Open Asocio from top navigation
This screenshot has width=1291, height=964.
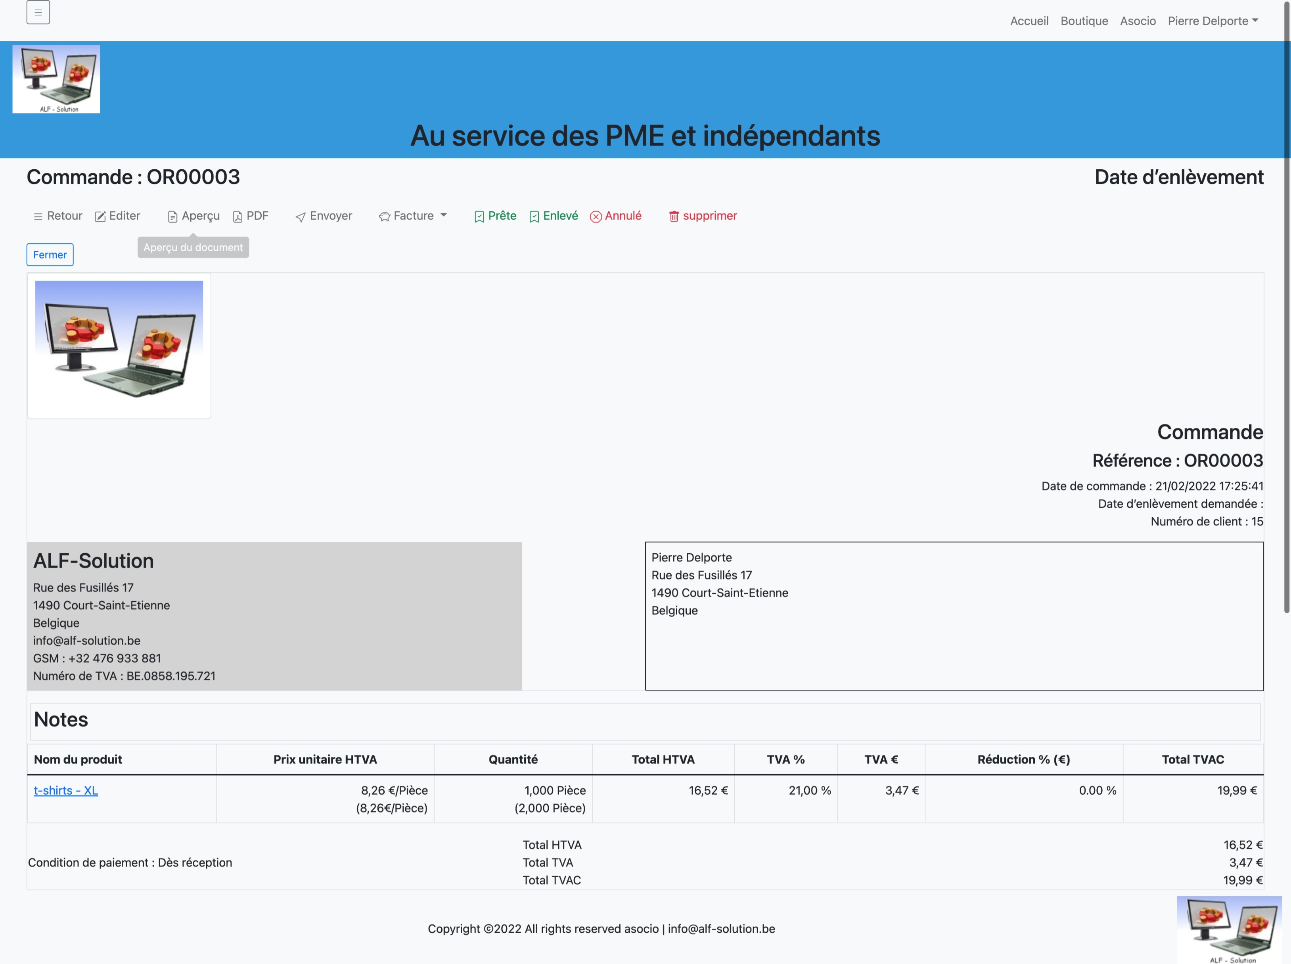coord(1138,21)
